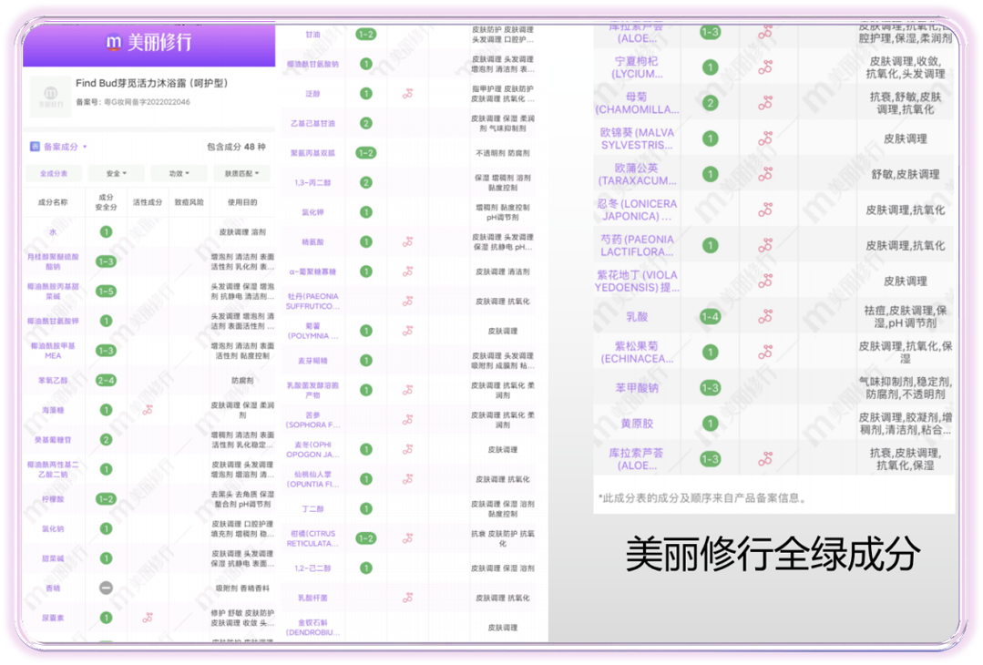
Task: Click active ingredient icon for 尿囊素
Action: (x=148, y=618)
